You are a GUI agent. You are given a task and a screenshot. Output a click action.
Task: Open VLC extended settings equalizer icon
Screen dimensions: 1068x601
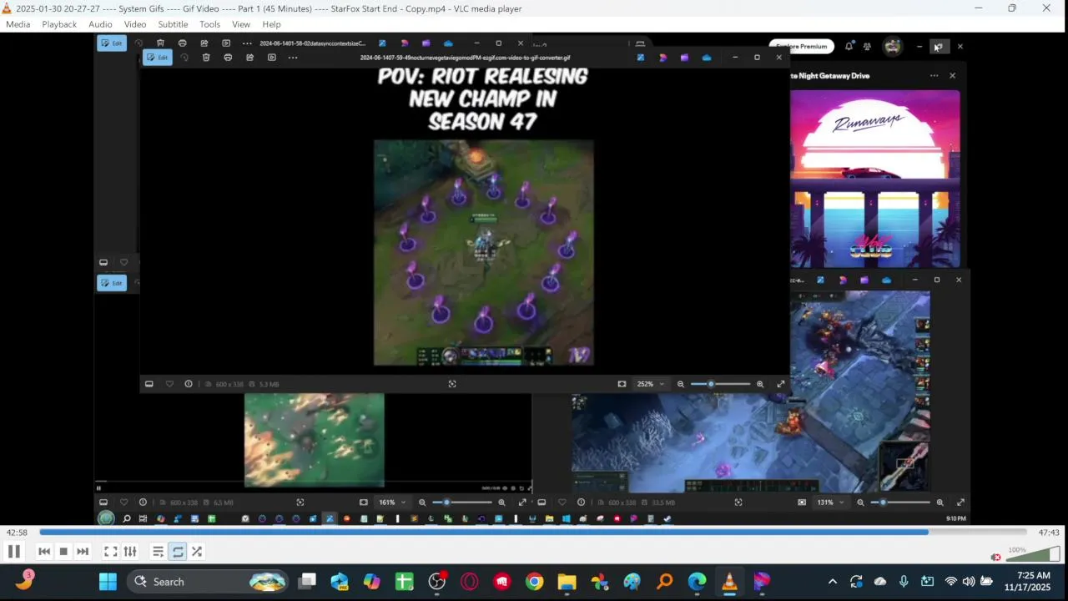point(130,551)
